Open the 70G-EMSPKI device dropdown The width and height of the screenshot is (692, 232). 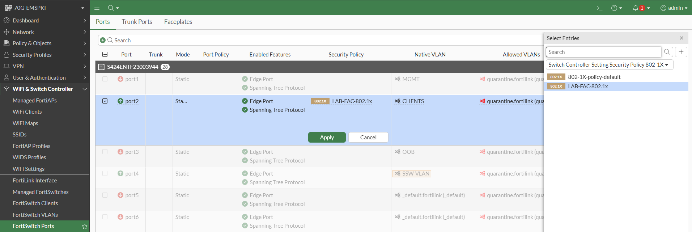tap(45, 8)
